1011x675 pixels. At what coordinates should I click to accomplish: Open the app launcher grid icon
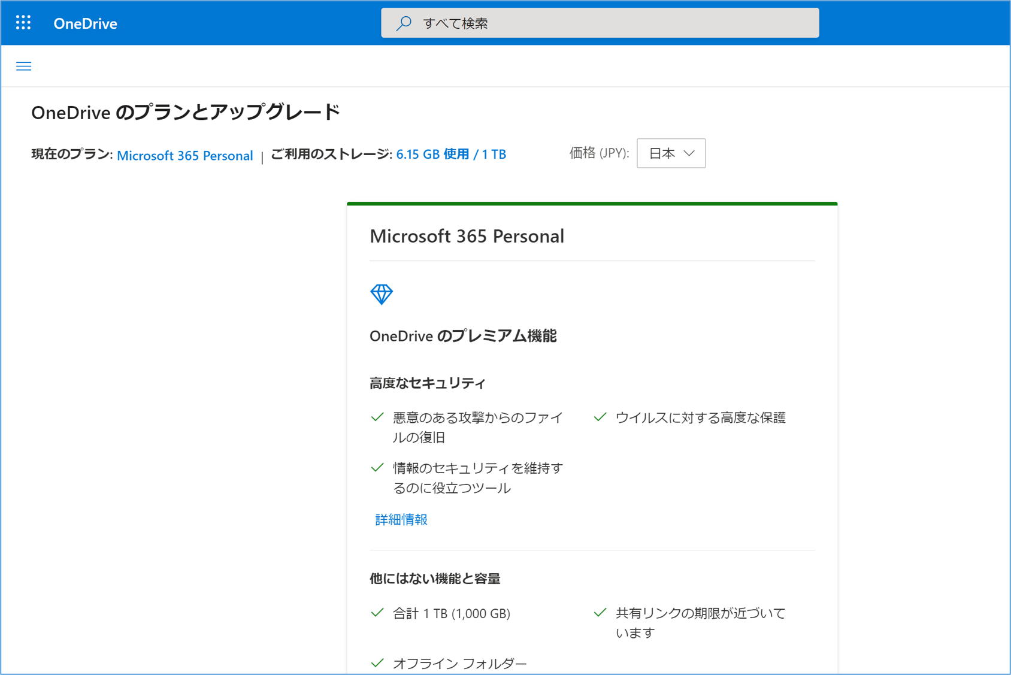pyautogui.click(x=23, y=23)
